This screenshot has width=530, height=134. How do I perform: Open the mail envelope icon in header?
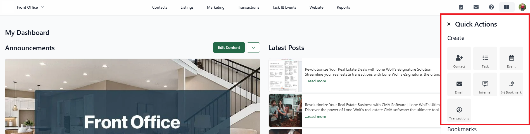476,7
